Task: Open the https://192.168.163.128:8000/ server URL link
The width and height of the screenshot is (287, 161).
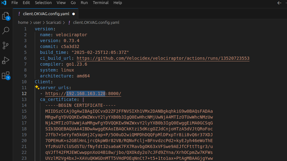Action: coord(83,94)
